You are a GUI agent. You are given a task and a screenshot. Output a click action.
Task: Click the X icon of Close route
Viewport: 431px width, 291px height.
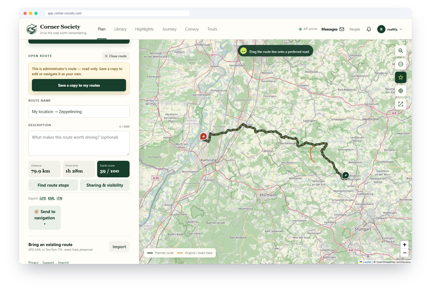pyautogui.click(x=106, y=56)
